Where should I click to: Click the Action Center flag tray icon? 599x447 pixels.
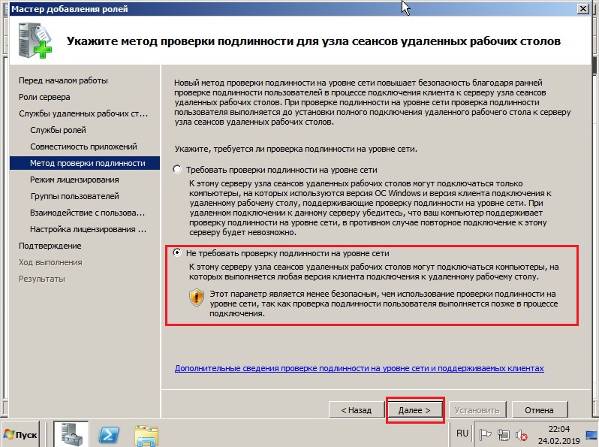pos(485,434)
